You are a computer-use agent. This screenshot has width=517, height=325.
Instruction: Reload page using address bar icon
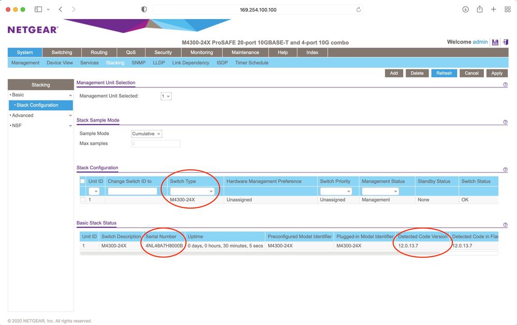click(x=358, y=10)
